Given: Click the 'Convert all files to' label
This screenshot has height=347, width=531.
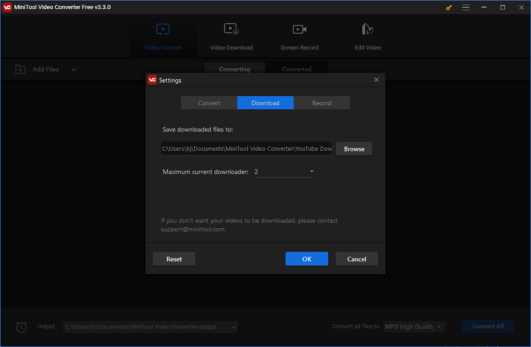Looking at the screenshot, I should (x=356, y=326).
